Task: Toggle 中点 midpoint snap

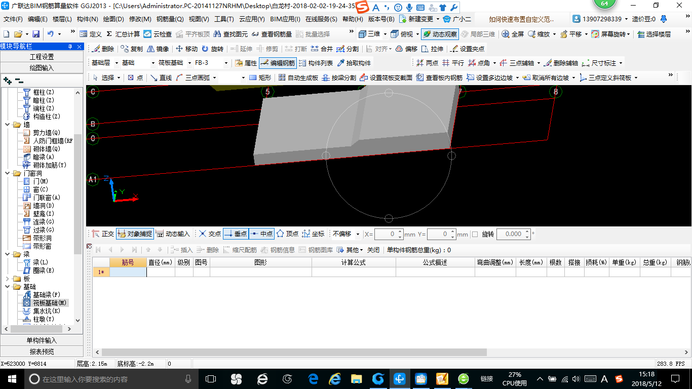Action: [x=261, y=234]
